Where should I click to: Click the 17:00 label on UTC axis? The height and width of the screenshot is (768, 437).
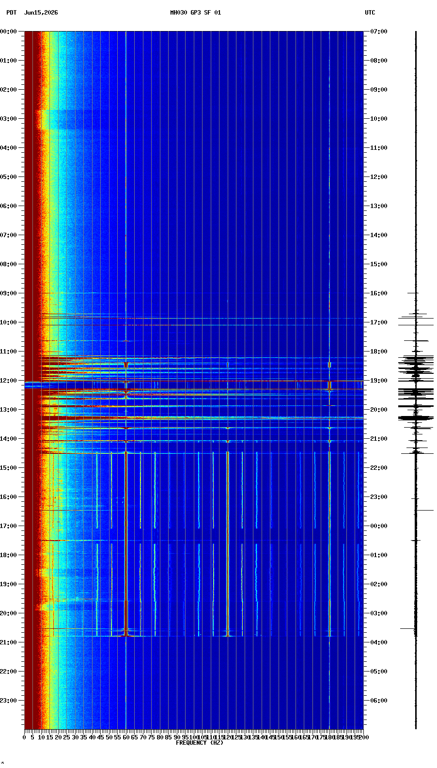379,322
